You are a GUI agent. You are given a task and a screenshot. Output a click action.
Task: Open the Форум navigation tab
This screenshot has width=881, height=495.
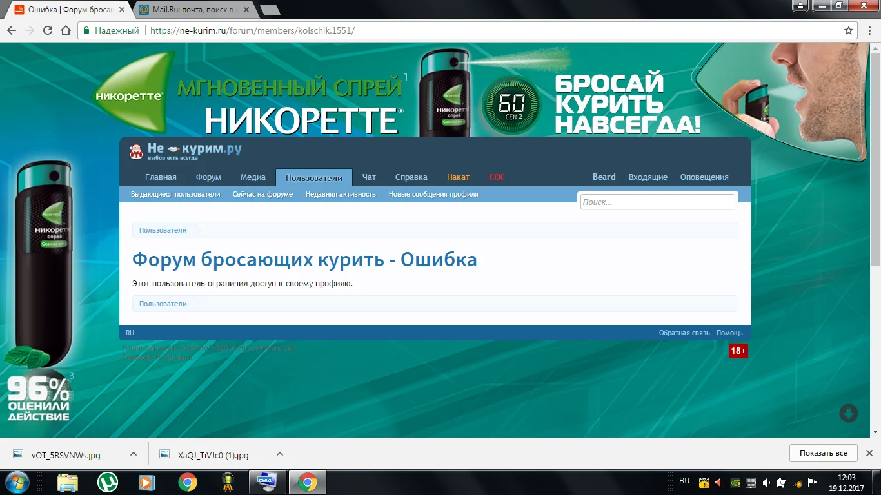click(208, 177)
